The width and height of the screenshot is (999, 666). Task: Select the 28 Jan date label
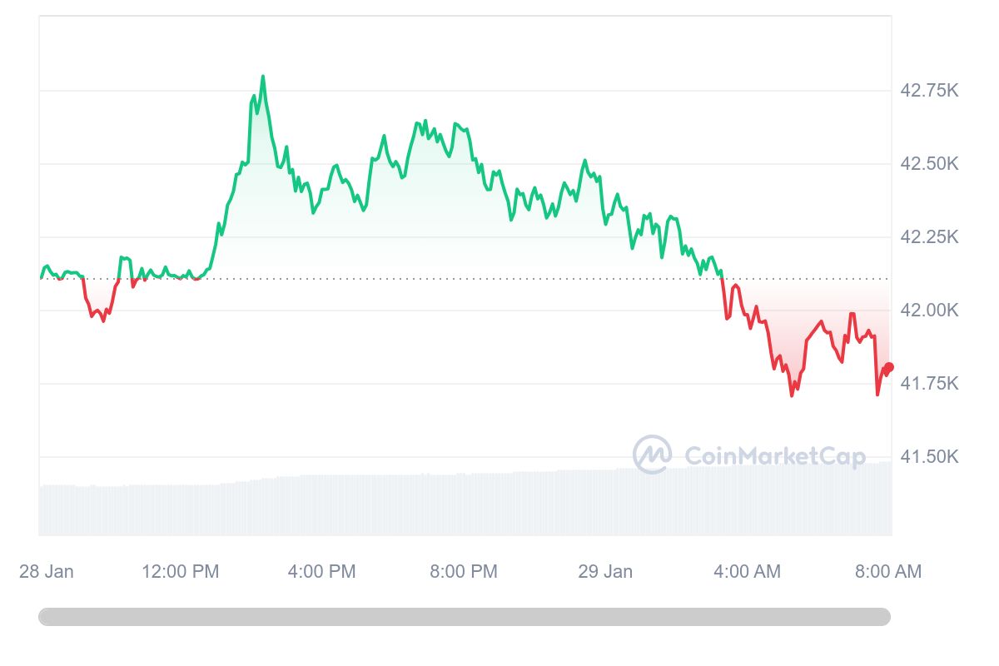point(46,572)
